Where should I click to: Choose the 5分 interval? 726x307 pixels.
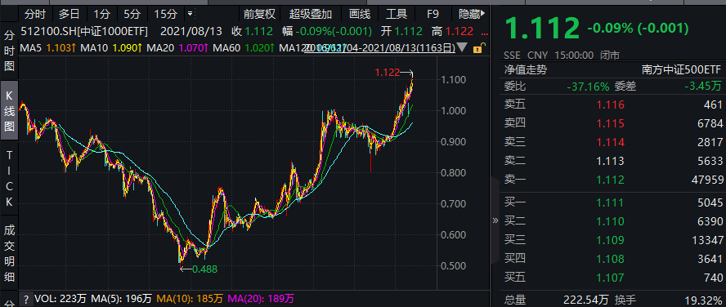pyautogui.click(x=132, y=14)
